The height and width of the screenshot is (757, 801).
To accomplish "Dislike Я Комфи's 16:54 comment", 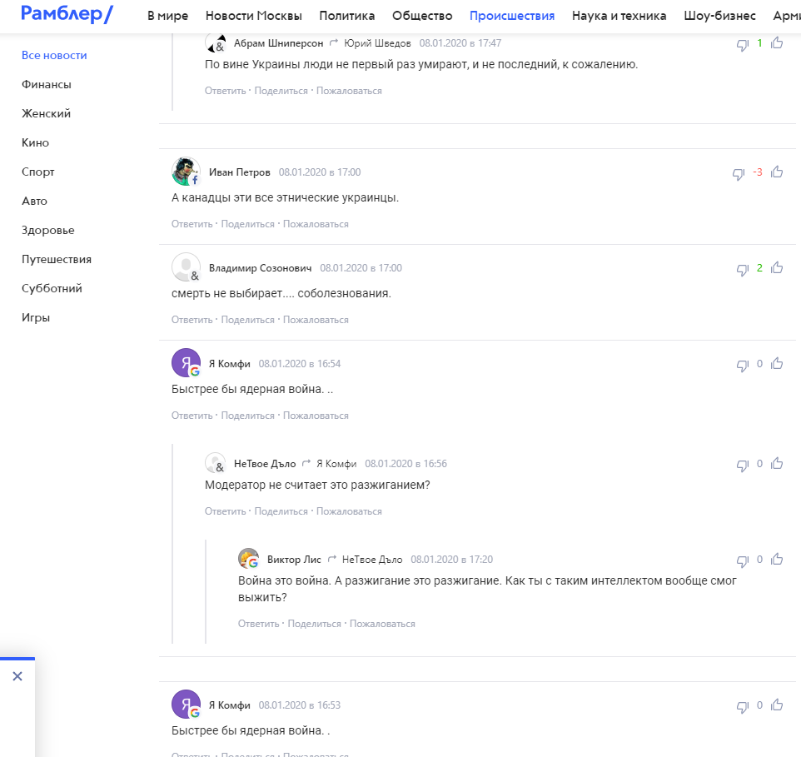I will coord(742,366).
